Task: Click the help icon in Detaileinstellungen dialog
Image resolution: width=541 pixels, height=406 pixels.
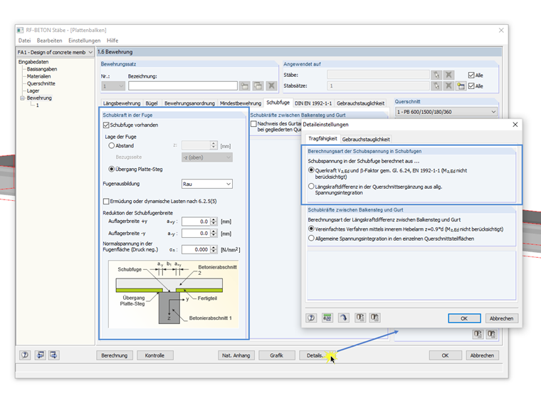Action: click(311, 318)
